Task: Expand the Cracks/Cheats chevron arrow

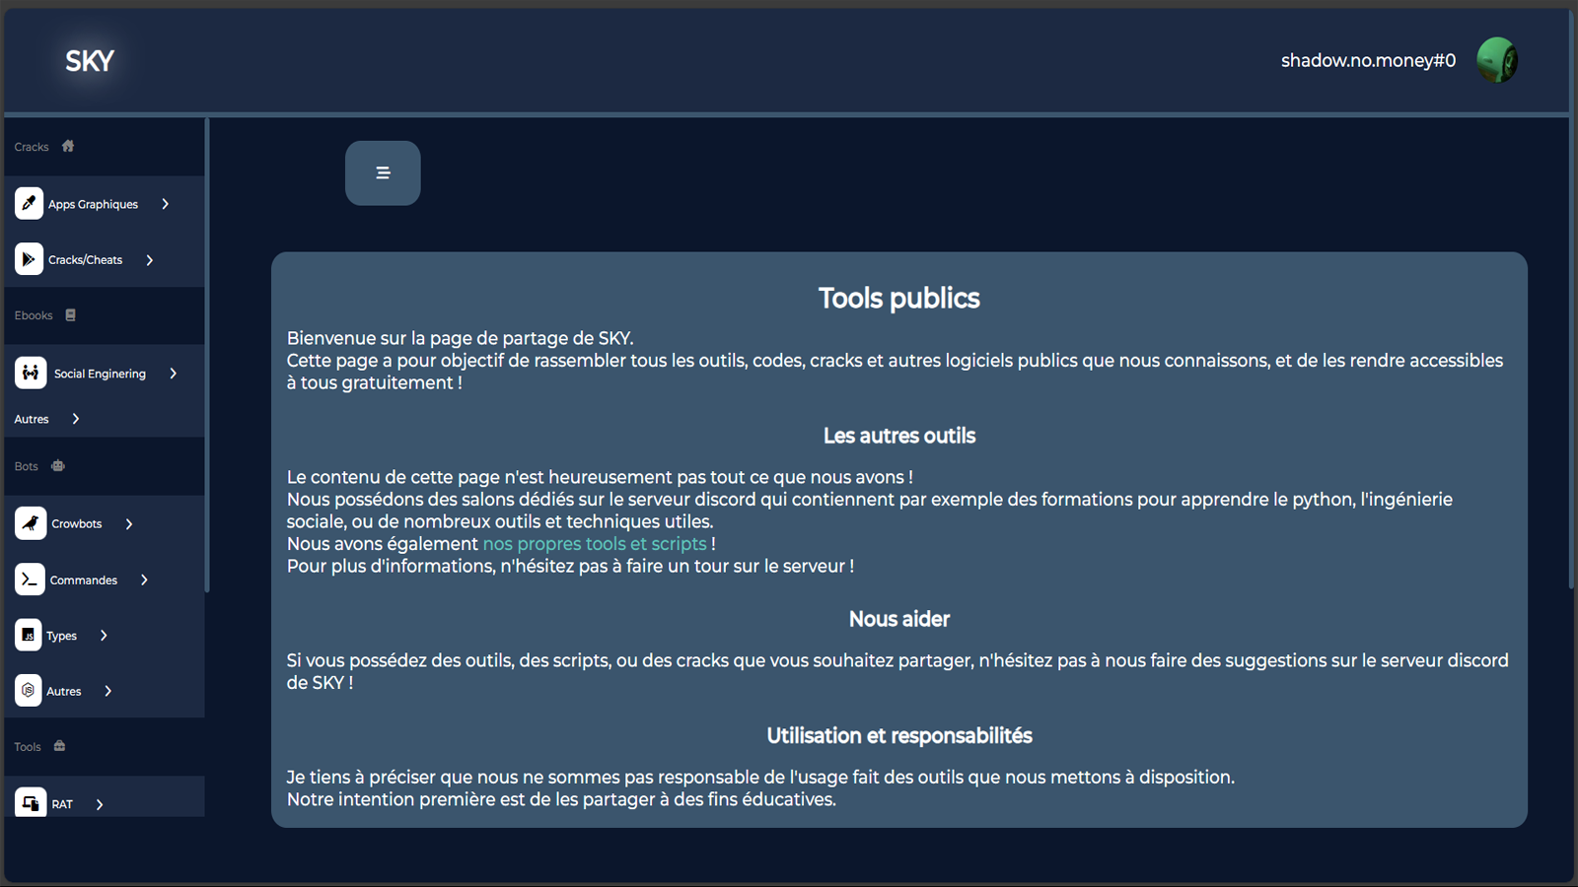Action: (x=150, y=260)
